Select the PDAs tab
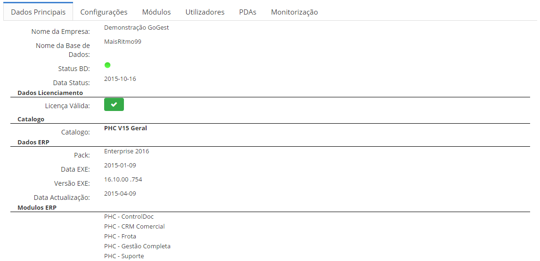This screenshot has height=261, width=540. (x=247, y=12)
